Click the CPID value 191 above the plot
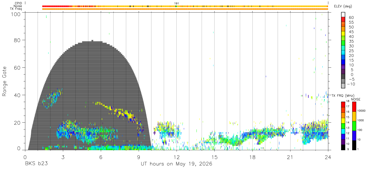Image resolution: width=369 pixels, height=170 pixels. point(177,3)
